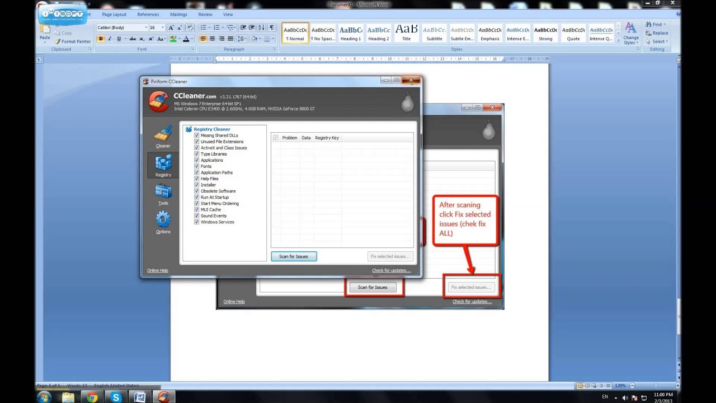Uncheck Windows Services option
Image resolution: width=716 pixels, height=403 pixels.
coord(197,222)
